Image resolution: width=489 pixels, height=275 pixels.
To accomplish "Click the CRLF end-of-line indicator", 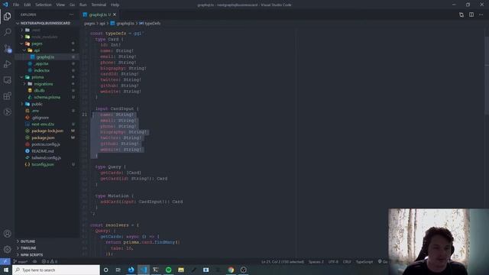I will [347, 261].
